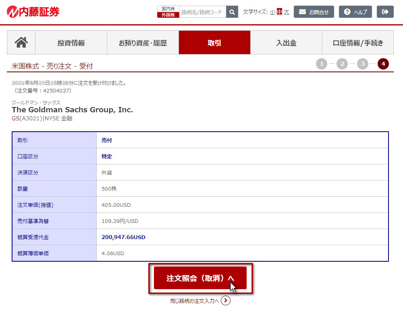Image resolution: width=403 pixels, height=313 pixels.
Task: Select The Goldman Sachs Group, Inc. name
Action: 73,110
